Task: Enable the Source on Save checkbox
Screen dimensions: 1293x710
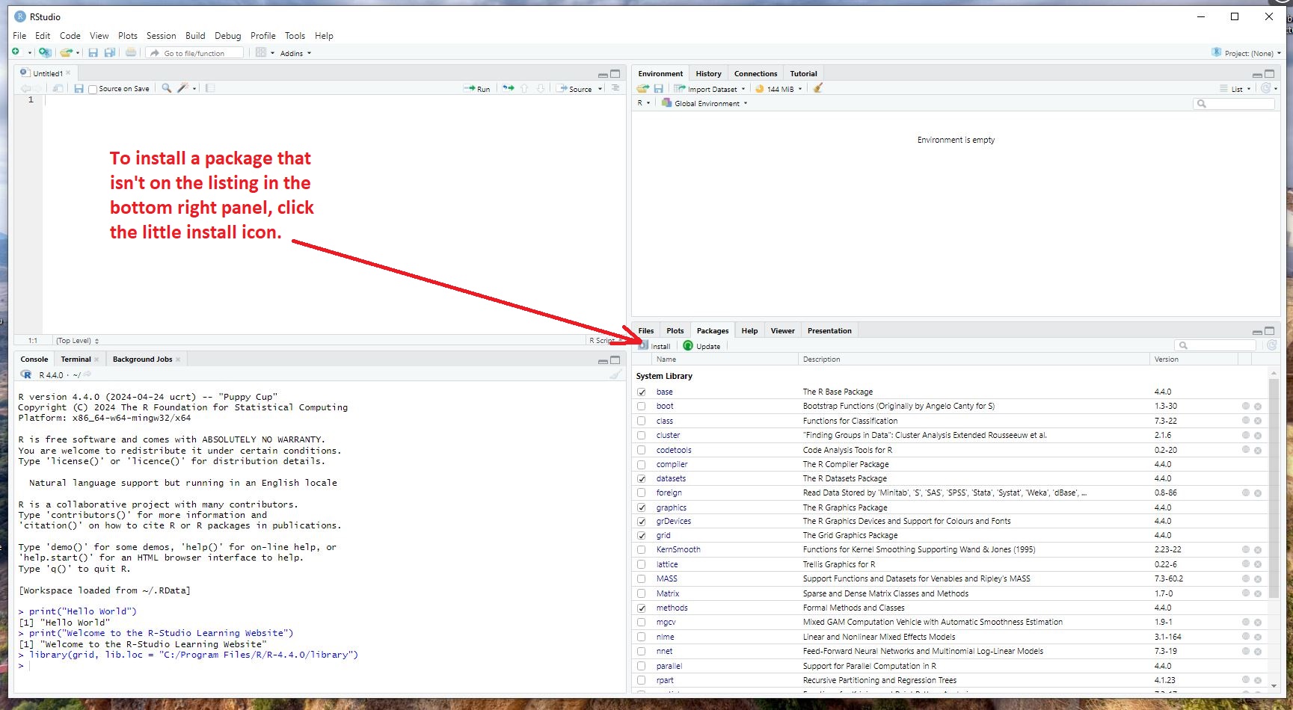Action: (x=93, y=89)
